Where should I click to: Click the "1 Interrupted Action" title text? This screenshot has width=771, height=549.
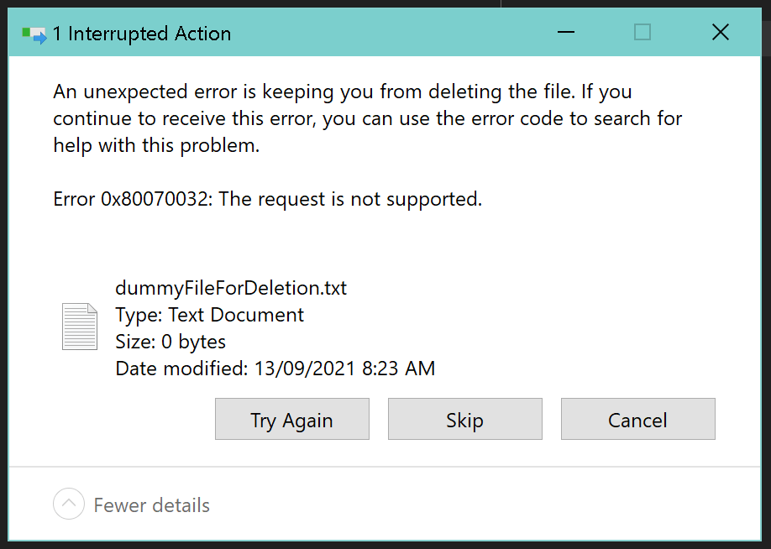point(141,34)
